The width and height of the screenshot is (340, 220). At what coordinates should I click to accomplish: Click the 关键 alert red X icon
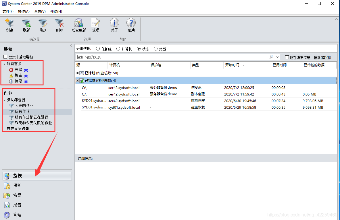(11, 70)
